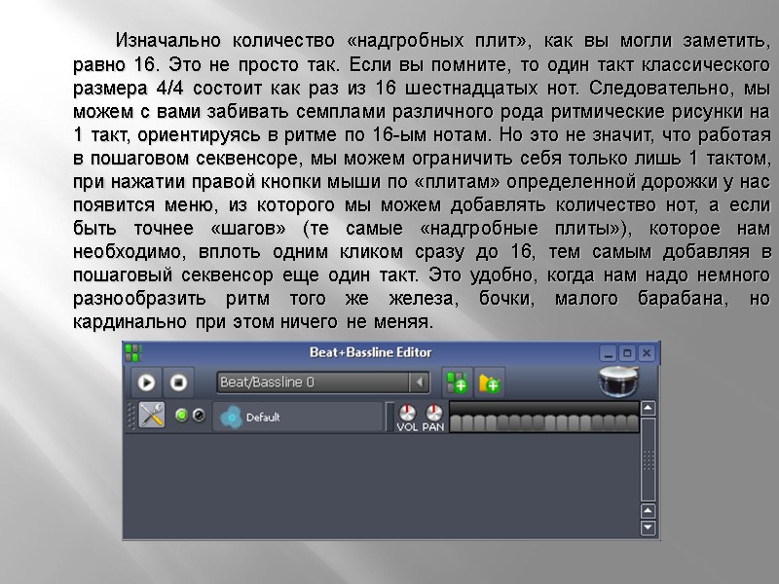
Task: Activate the first step cell of the Default track
Action: pyautogui.click(x=456, y=418)
